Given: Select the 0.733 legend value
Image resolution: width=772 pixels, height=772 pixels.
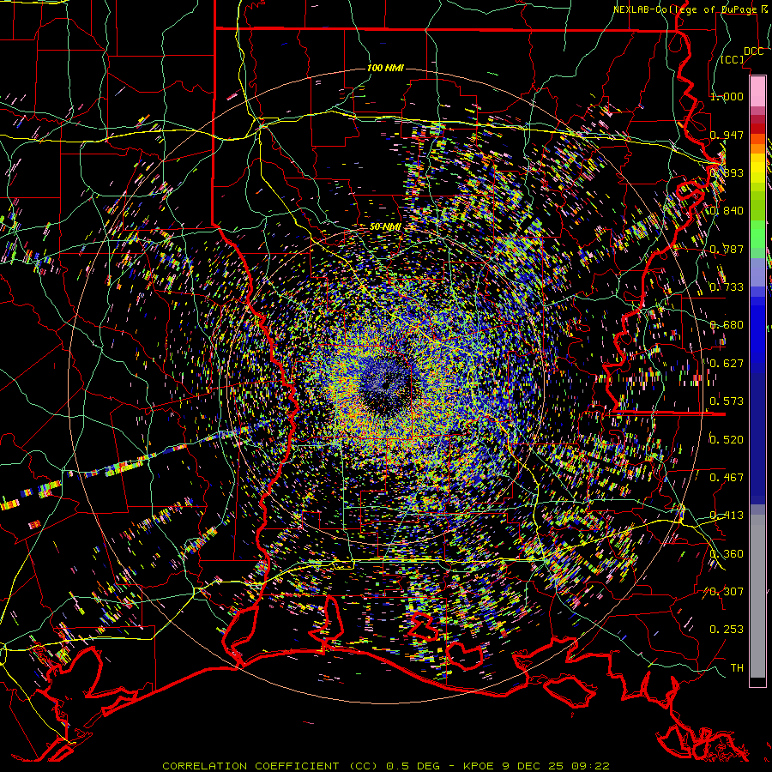Looking at the screenshot, I should pos(727,287).
